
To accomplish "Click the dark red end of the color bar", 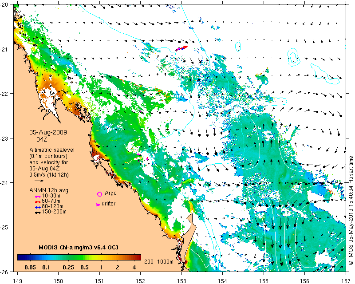I will click(x=138, y=257).
